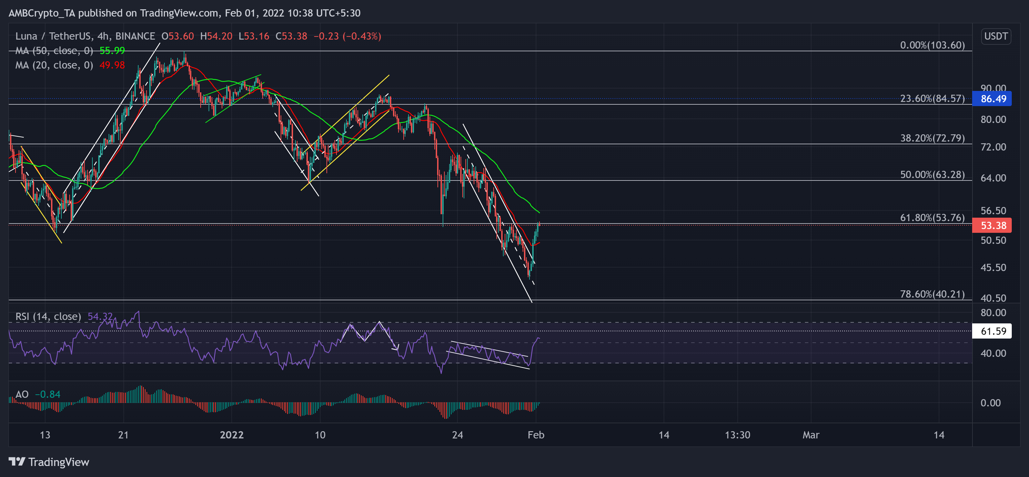Click the 21 date on time axis

[123, 435]
